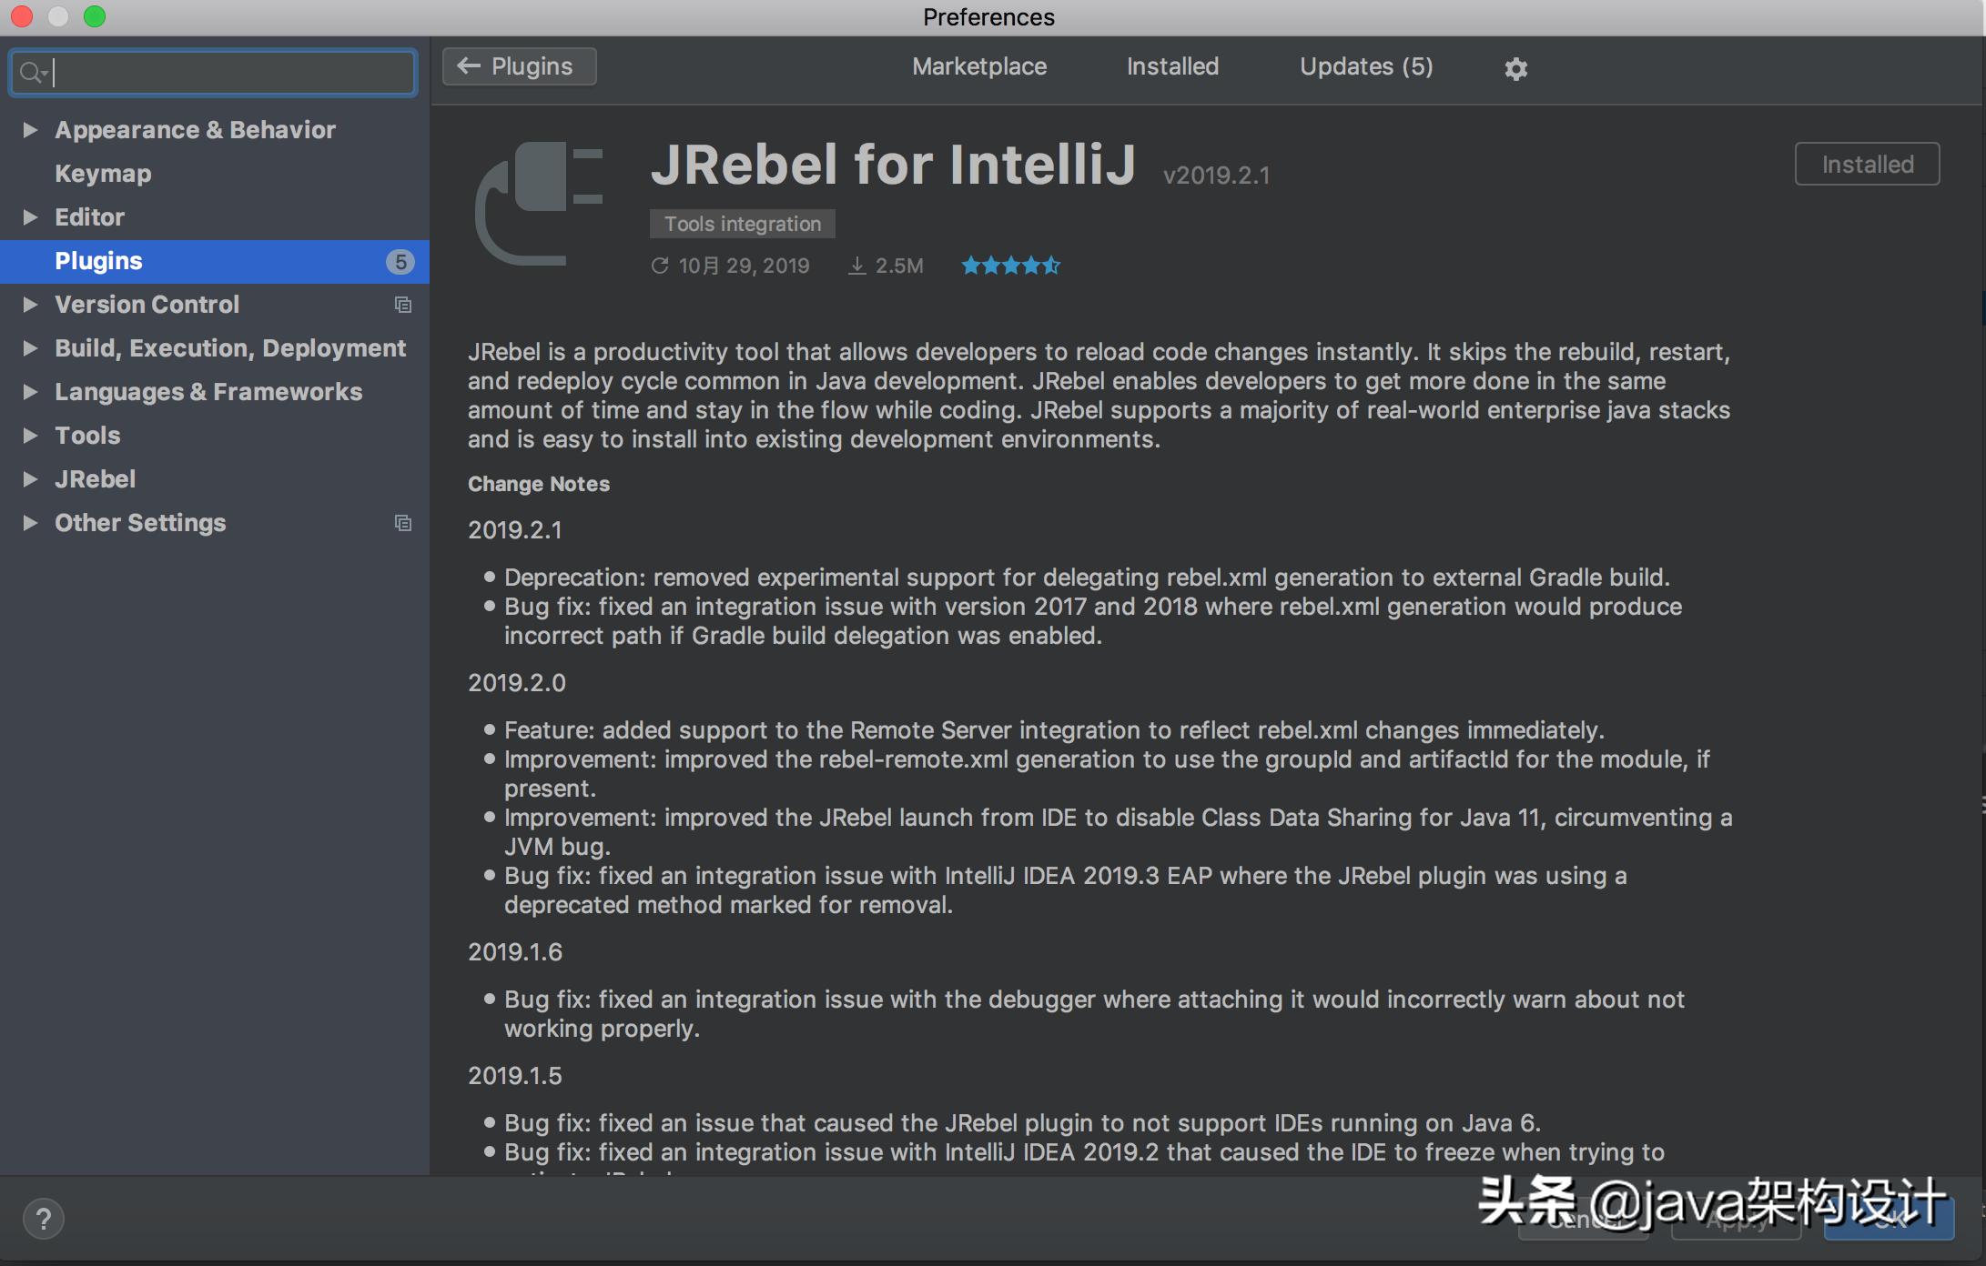Switch to the Marketplace tab
1986x1266 pixels.
979,66
